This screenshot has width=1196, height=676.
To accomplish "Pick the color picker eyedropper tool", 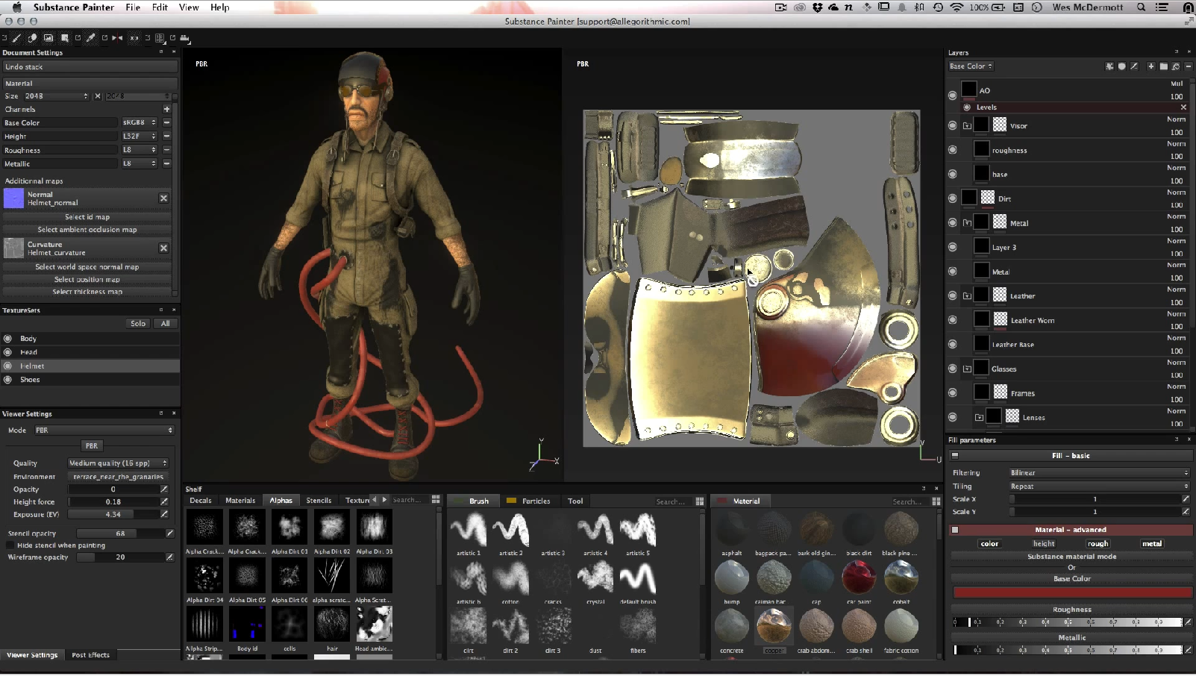I will 91,37.
